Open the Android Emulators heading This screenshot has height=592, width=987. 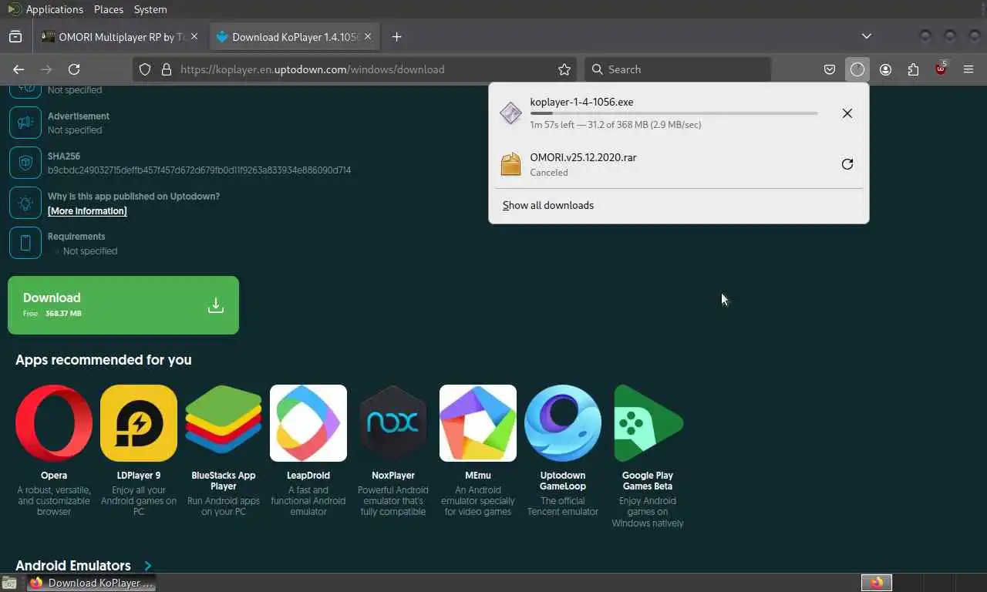point(73,566)
